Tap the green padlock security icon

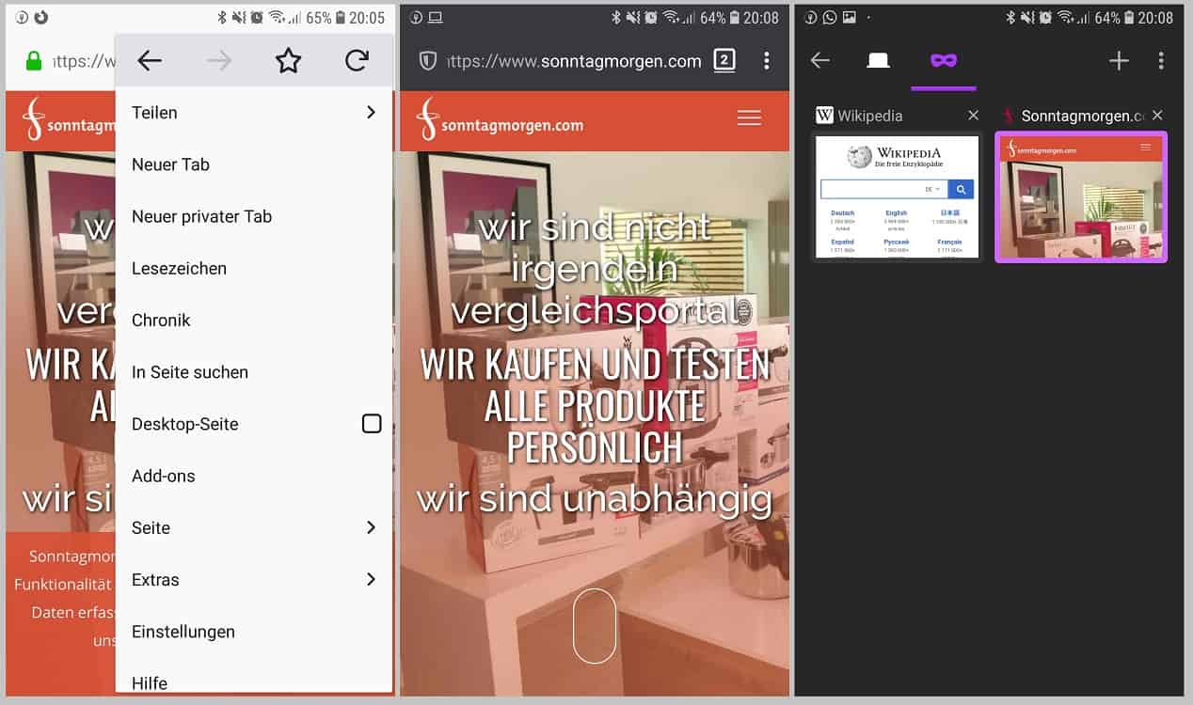click(34, 61)
